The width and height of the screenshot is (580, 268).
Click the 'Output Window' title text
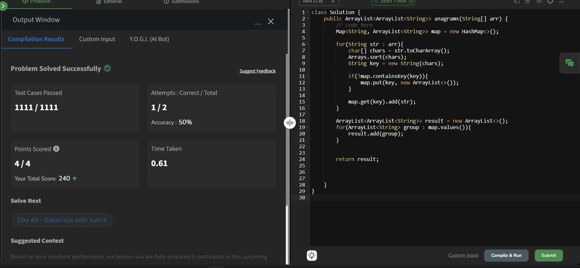click(x=36, y=20)
